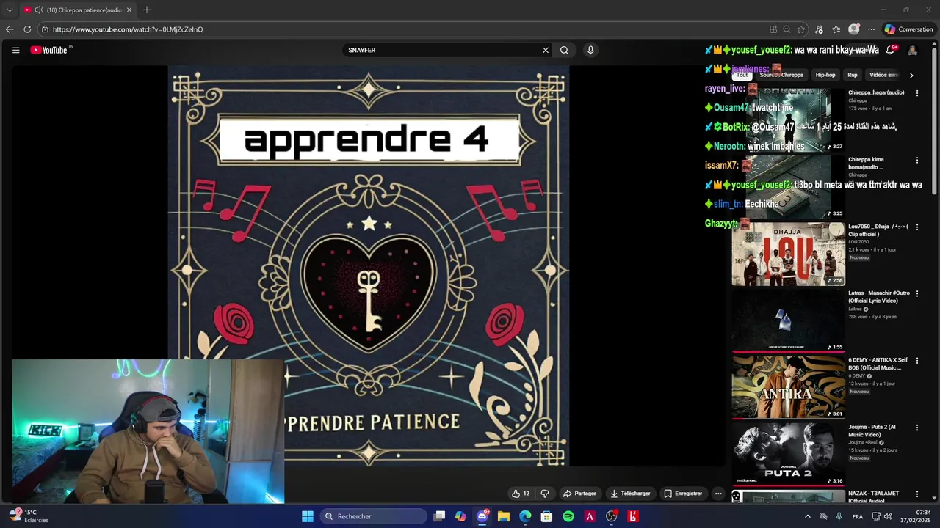
Task: Play the PUTA 2 thumbnail video
Action: (x=788, y=453)
